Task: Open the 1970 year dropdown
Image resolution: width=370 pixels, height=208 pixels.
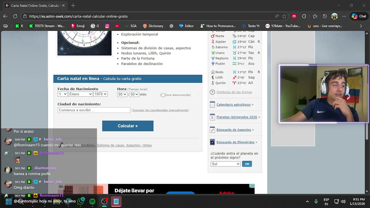Action: [x=100, y=94]
